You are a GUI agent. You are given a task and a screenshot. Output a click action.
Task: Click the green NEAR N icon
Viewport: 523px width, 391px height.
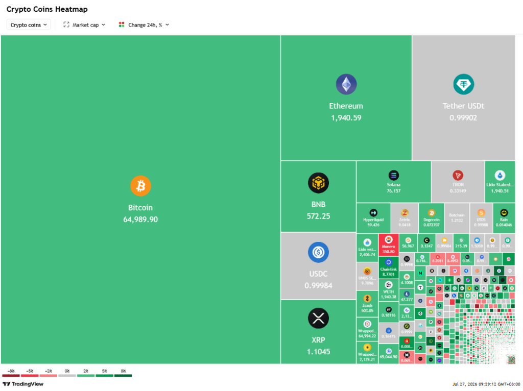[420, 273]
